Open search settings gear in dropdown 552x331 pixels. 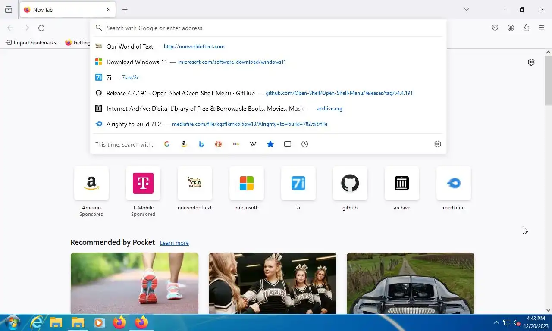pos(438,144)
